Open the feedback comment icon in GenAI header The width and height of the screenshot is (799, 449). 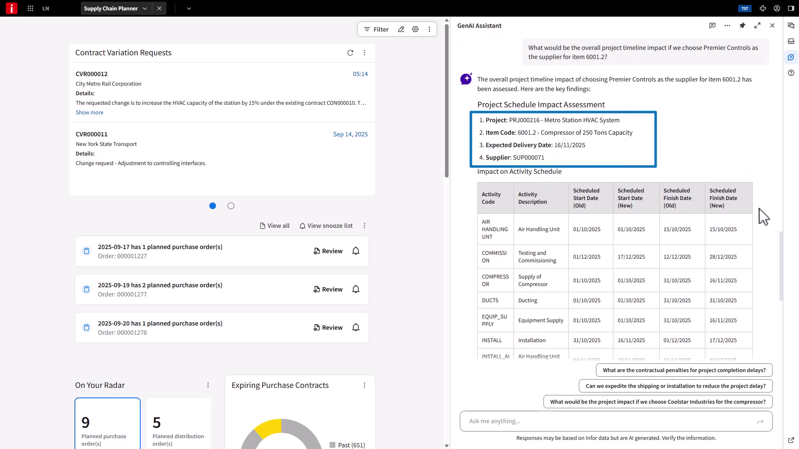tap(713, 25)
